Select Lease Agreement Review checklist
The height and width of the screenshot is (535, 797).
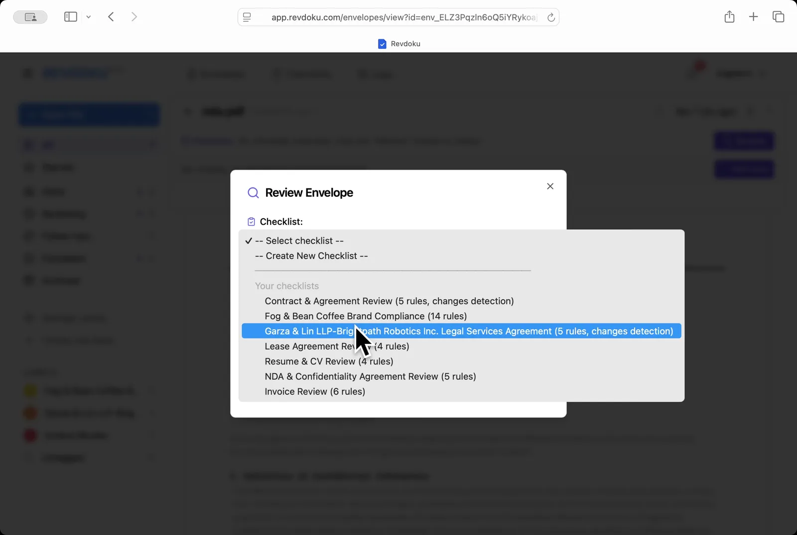click(x=337, y=346)
